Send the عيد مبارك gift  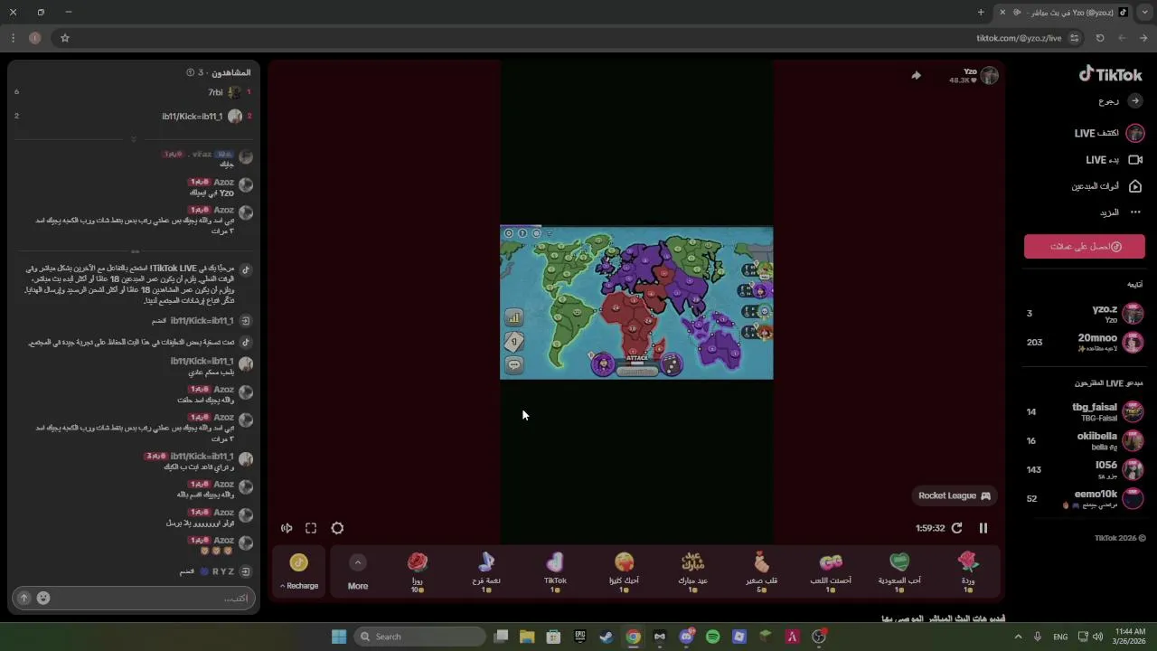(x=692, y=572)
